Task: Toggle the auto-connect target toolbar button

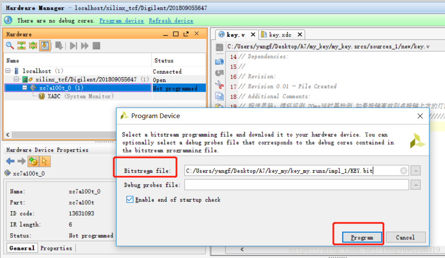Action: pyautogui.click(x=45, y=46)
